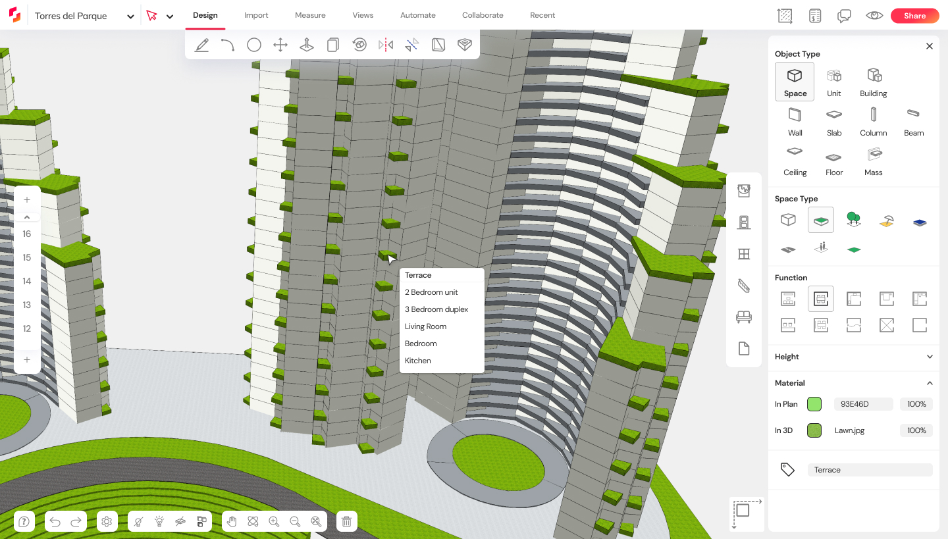Select the Move tool
The width and height of the screenshot is (948, 539).
coord(280,45)
